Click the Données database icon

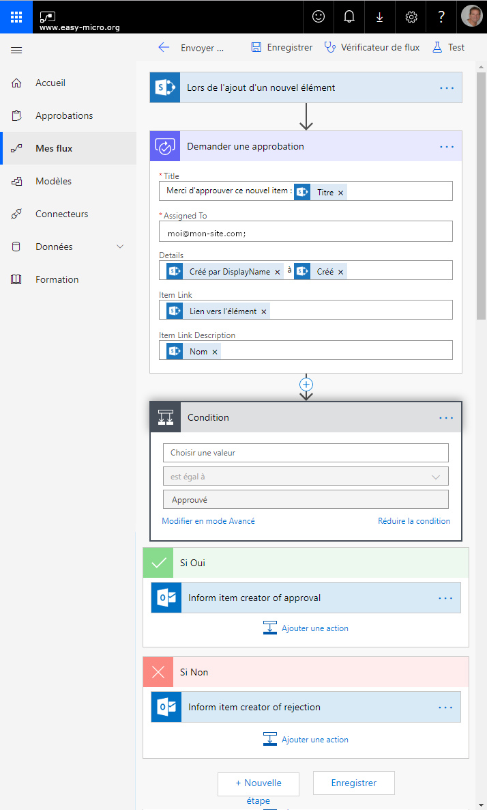click(16, 247)
